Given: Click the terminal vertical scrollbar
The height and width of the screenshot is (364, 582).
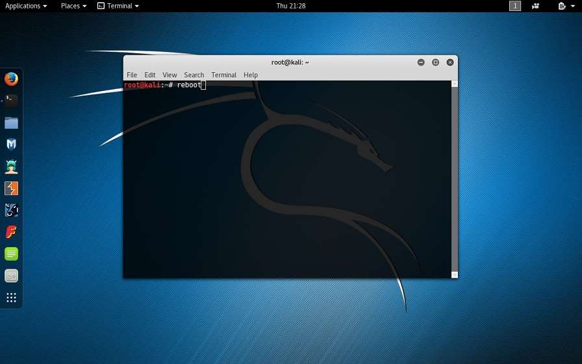Looking at the screenshot, I should point(454,179).
